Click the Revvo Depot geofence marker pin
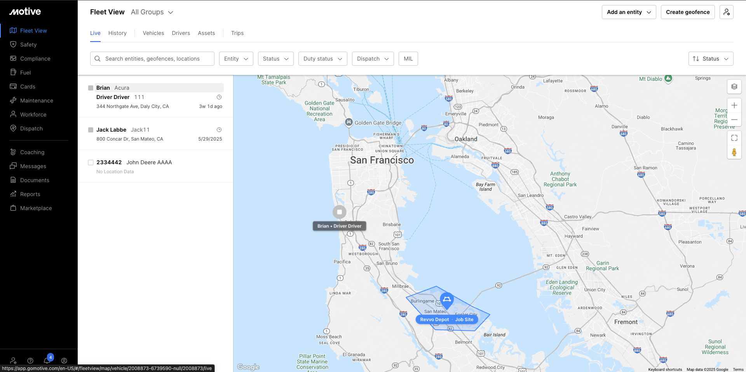 coord(447,300)
